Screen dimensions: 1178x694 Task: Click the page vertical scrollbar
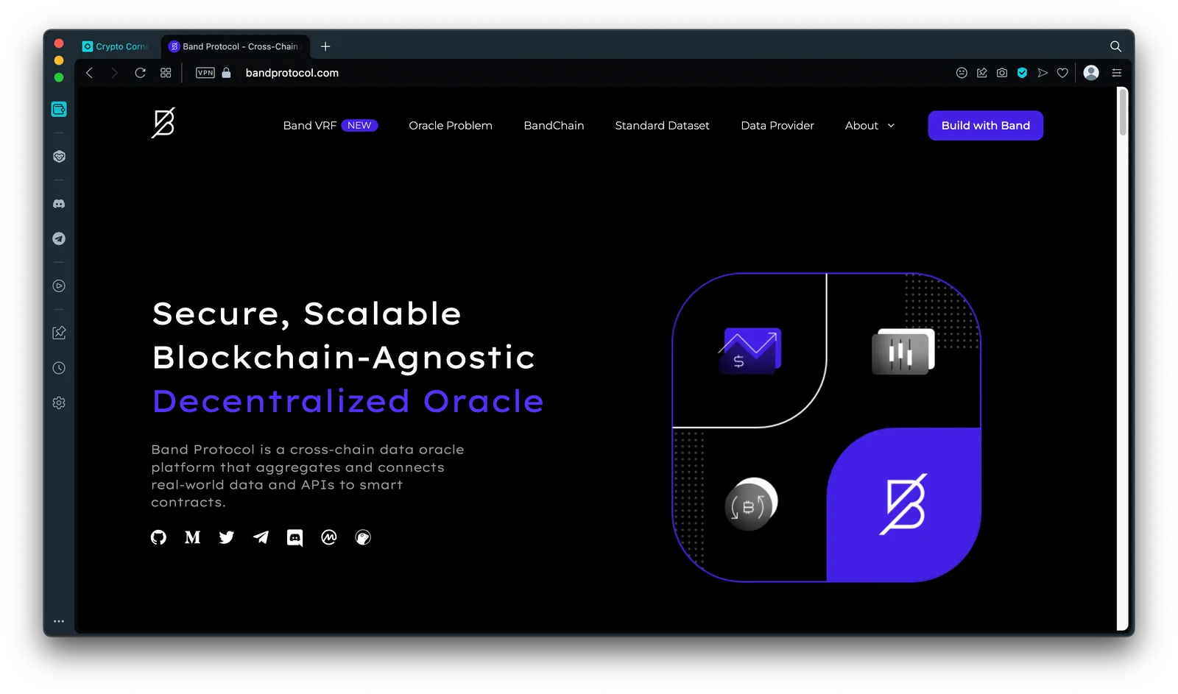click(x=1123, y=112)
